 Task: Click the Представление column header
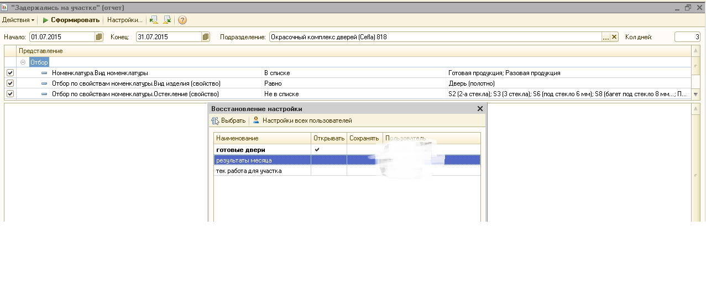(354, 51)
